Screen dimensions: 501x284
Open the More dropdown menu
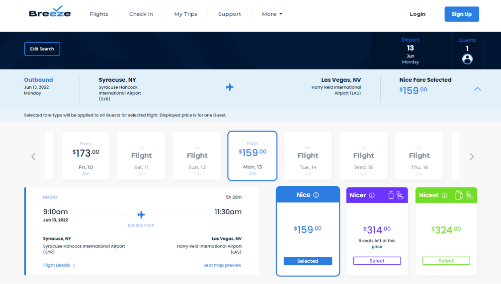[272, 14]
